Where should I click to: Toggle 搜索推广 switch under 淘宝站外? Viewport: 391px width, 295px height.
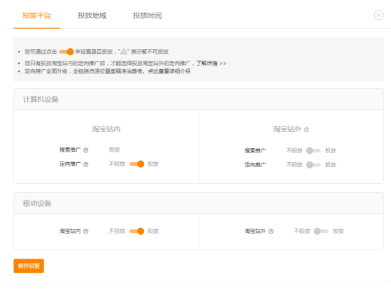(x=313, y=150)
